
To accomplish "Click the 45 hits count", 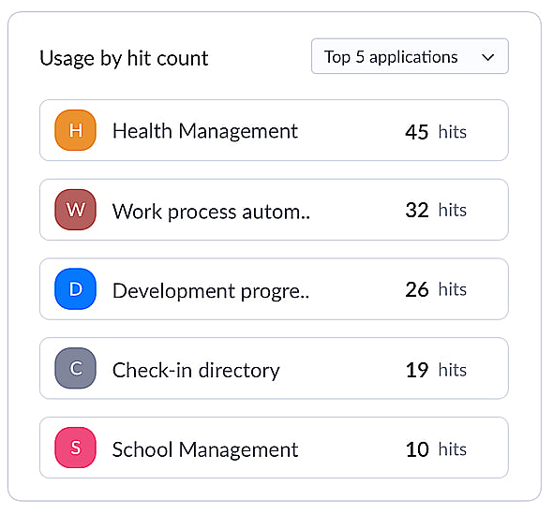I will point(436,132).
